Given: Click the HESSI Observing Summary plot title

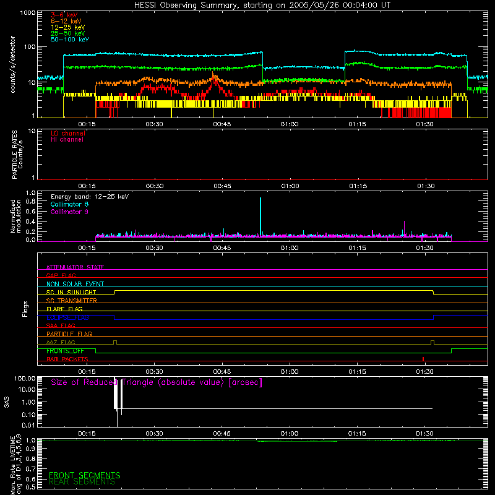Looking at the screenshot, I should click(x=262, y=6).
